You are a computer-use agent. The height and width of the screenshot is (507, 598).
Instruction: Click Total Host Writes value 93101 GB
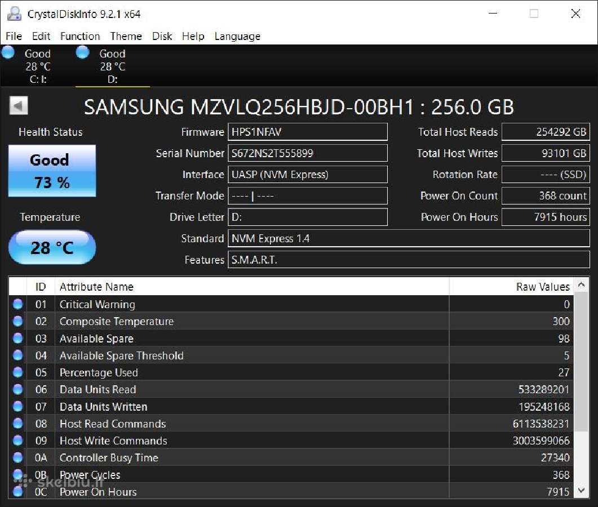coord(546,153)
